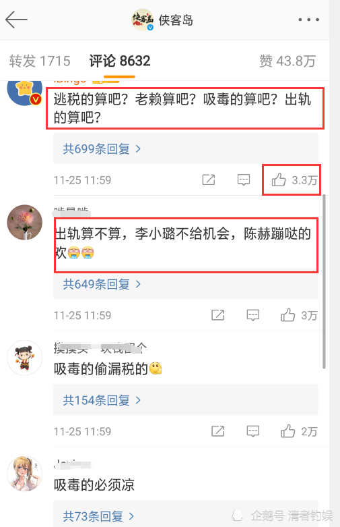The image size is (340, 527).
Task: Select the 评论 8632 tab
Action: tap(120, 61)
